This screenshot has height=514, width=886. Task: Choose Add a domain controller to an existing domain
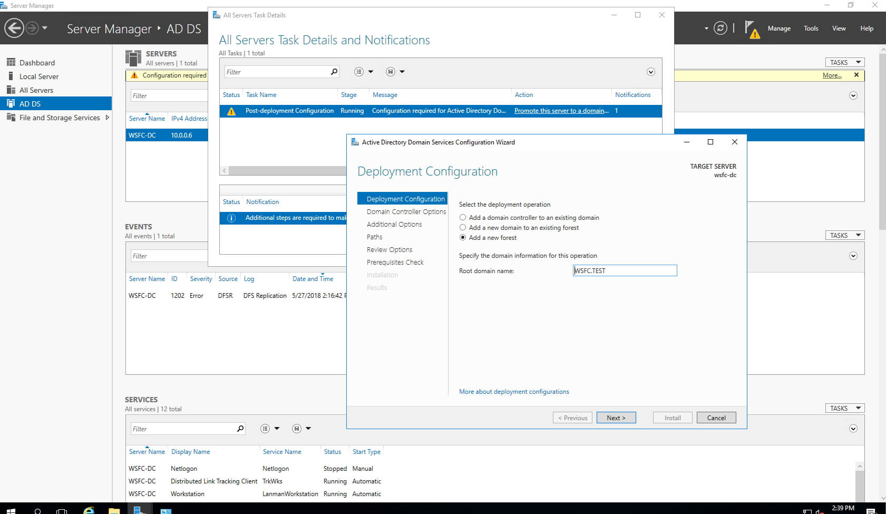click(x=462, y=217)
